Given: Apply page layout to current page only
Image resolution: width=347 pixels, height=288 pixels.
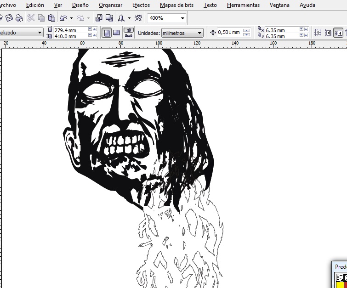Looking at the screenshot, I should pos(129,35).
